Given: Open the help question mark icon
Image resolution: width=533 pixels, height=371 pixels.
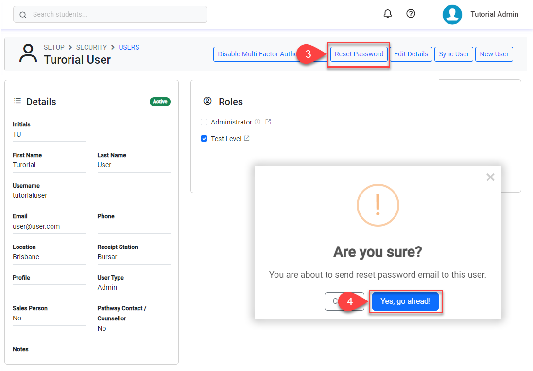Looking at the screenshot, I should tap(411, 14).
